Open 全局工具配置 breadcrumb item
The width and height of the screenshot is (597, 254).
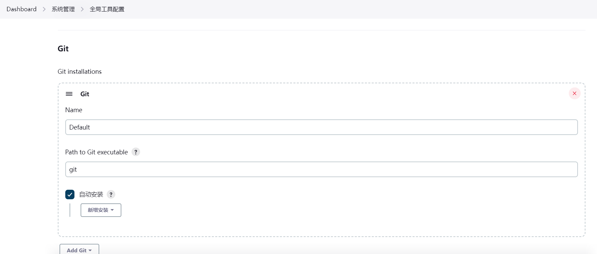tap(107, 9)
